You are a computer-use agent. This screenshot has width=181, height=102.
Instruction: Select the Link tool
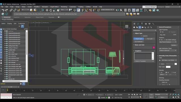(11, 10)
